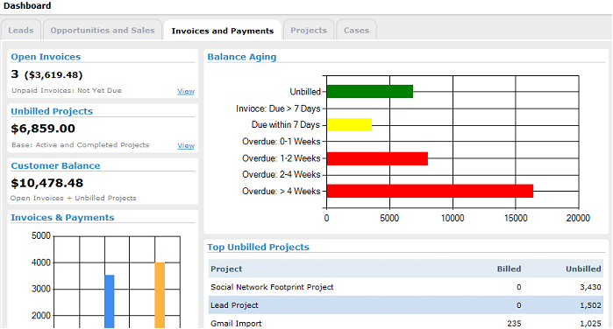Image resolution: width=613 pixels, height=329 pixels.
Task: Select the Invoices and Payments tab
Action: pyautogui.click(x=223, y=31)
